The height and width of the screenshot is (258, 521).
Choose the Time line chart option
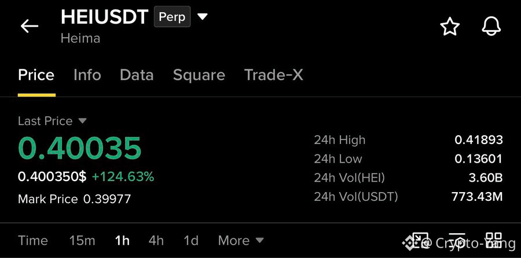33,241
